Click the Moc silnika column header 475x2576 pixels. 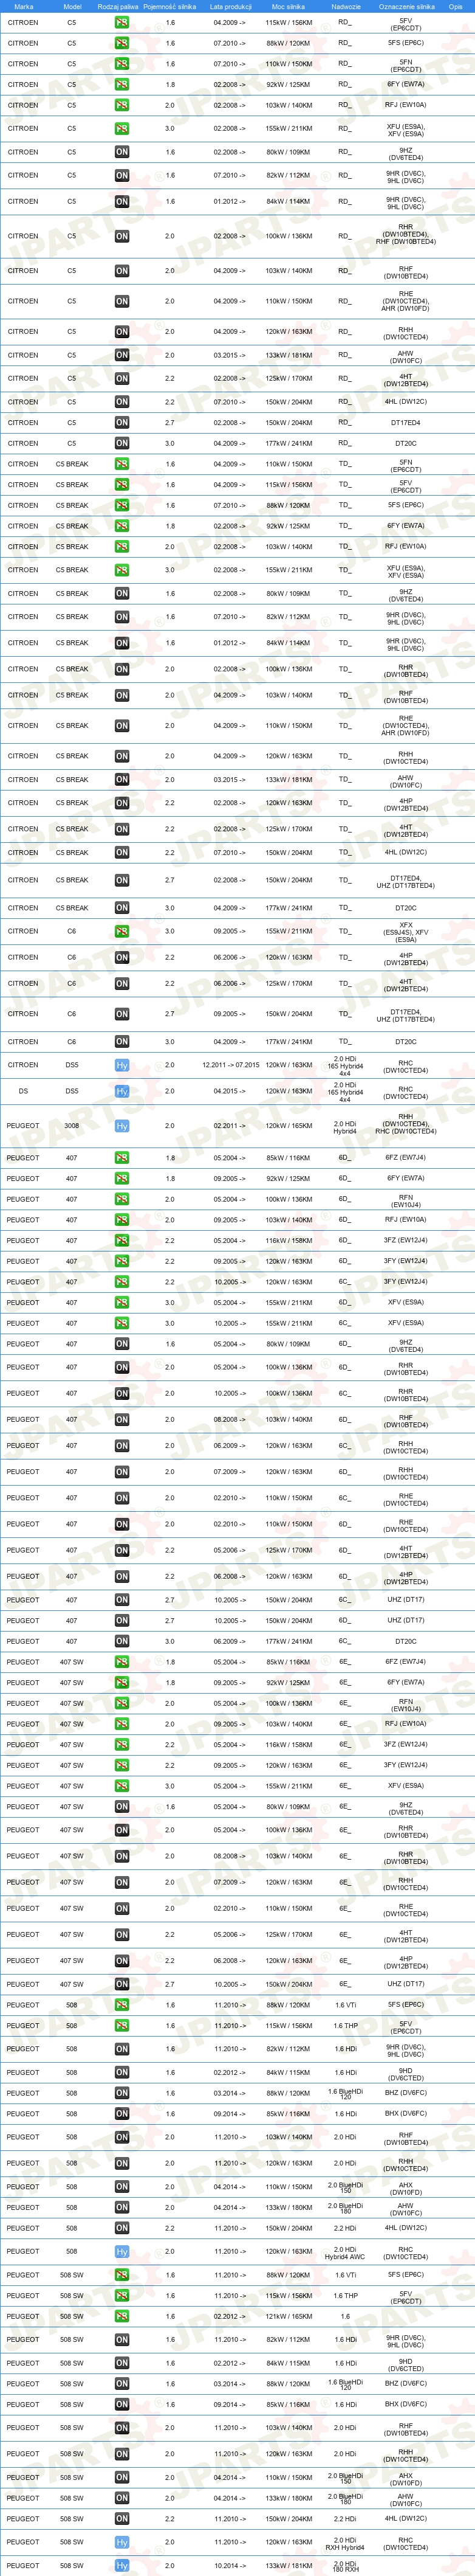click(289, 7)
